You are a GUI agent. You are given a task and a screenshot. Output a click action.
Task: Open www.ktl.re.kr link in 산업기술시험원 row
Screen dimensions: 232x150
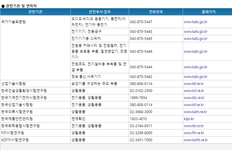tap(194, 84)
